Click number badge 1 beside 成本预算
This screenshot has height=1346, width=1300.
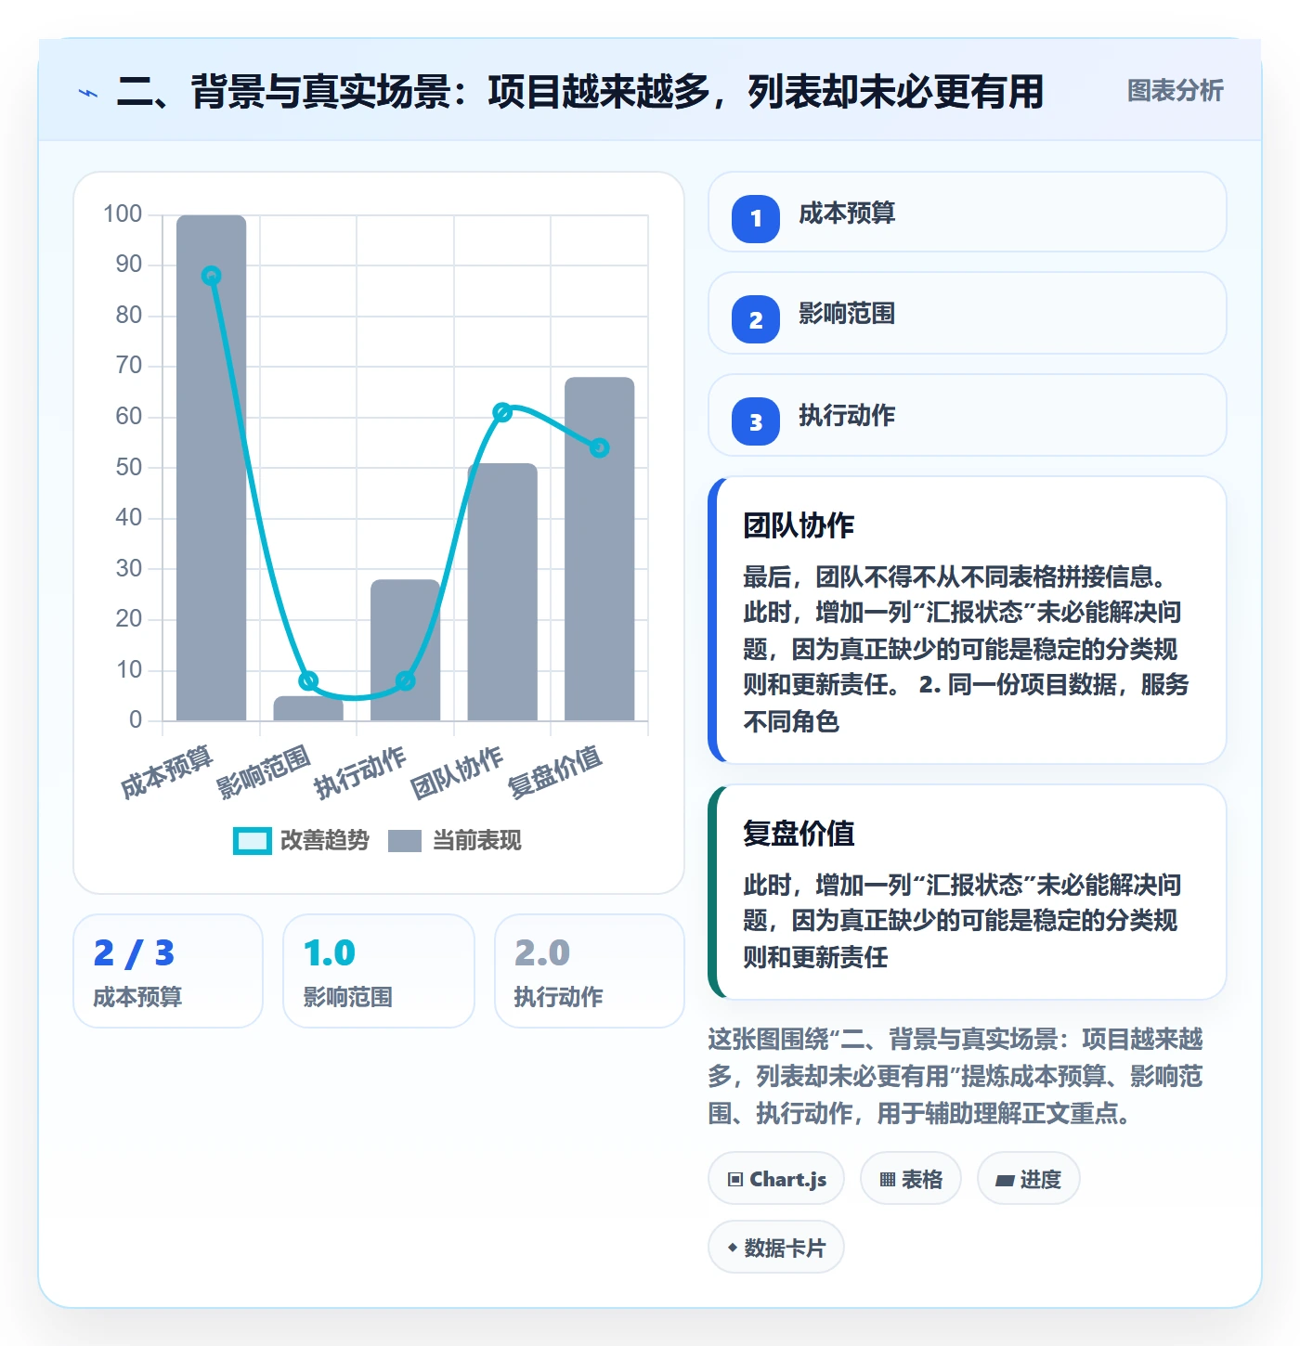756,219
